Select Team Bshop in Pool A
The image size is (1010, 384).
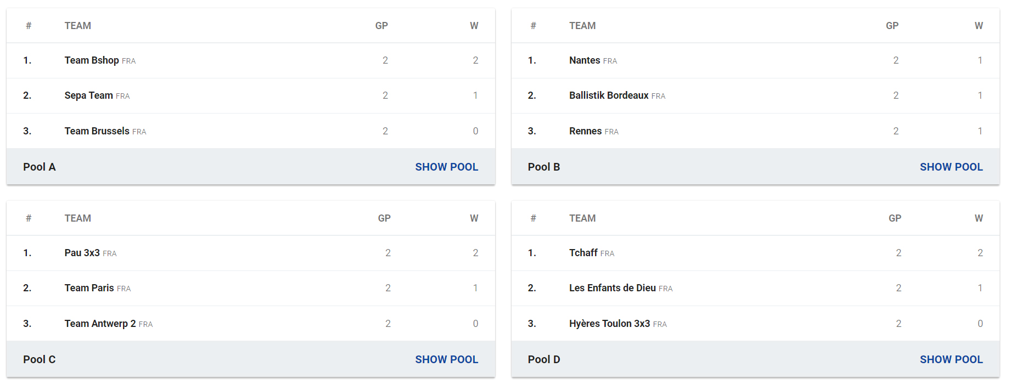[92, 60]
